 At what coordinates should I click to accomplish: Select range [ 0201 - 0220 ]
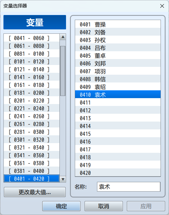(x=32, y=101)
